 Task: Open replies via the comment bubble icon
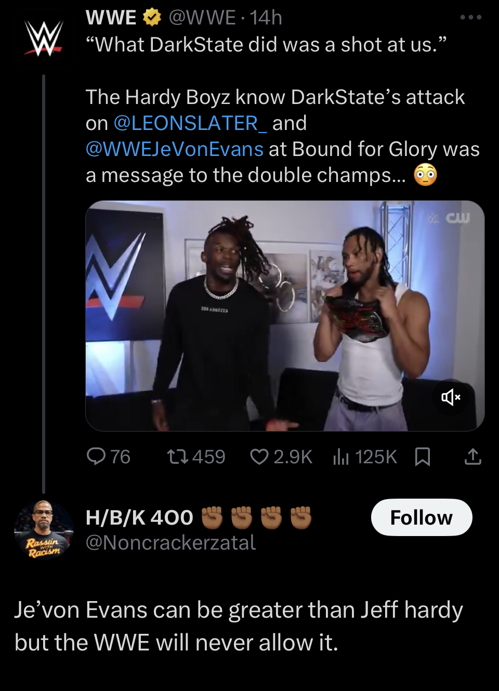pyautogui.click(x=96, y=457)
